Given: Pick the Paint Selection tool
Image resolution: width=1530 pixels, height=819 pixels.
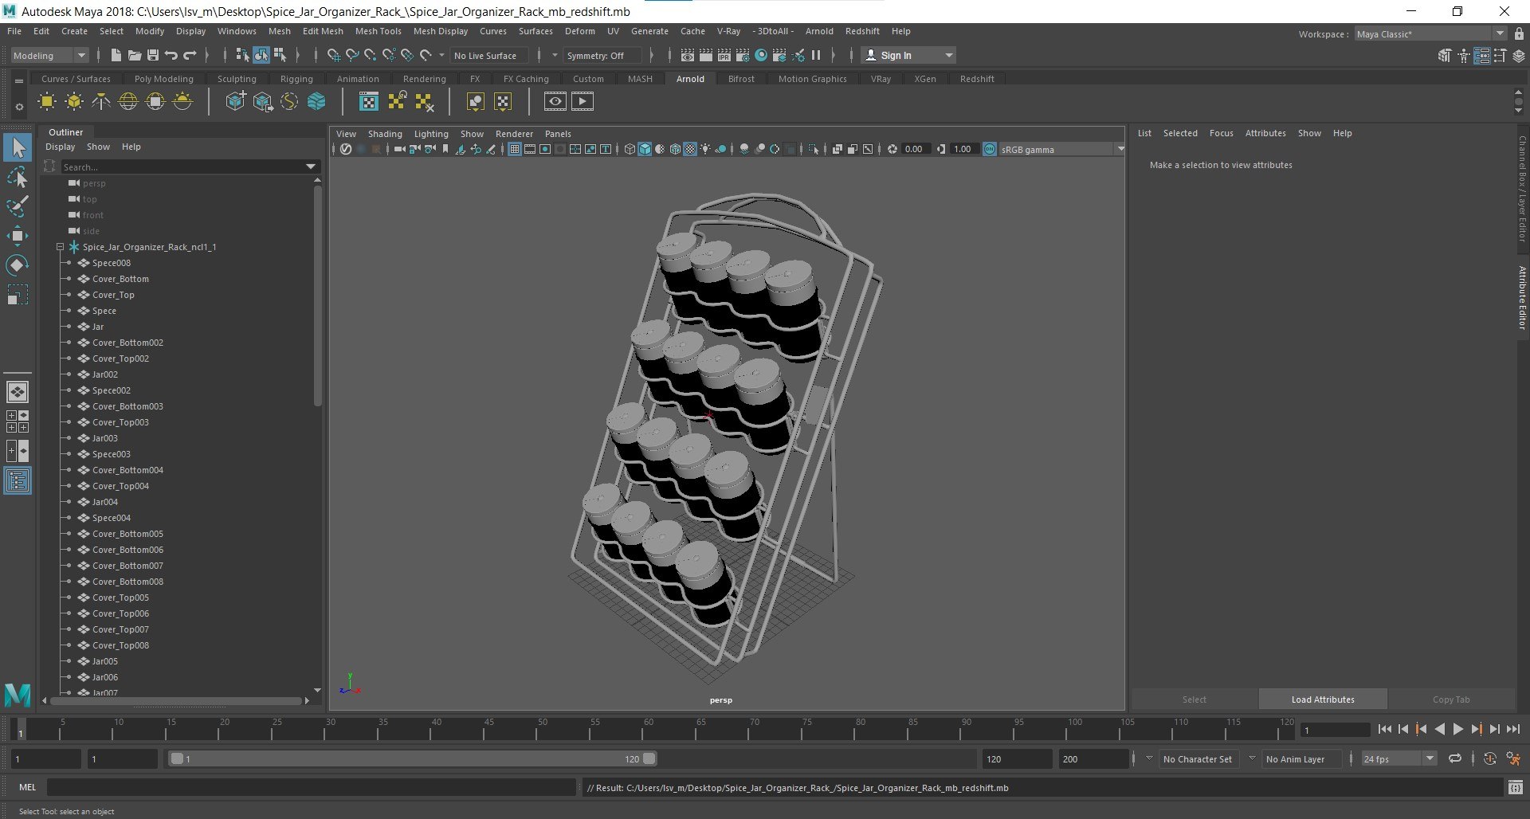Looking at the screenshot, I should tap(18, 206).
